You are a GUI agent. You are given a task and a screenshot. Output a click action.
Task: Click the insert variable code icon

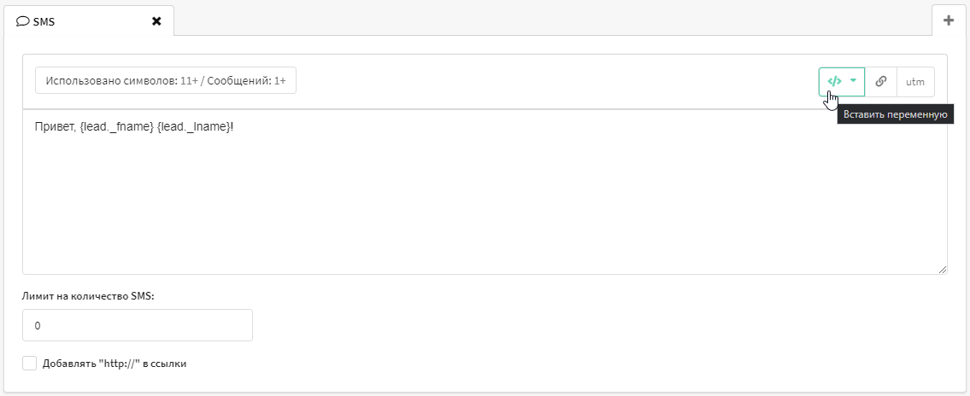pos(834,81)
